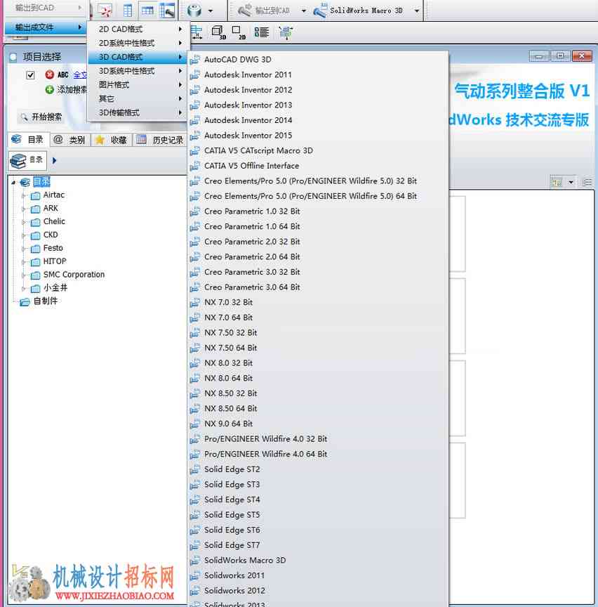The width and height of the screenshot is (598, 607).
Task: Open SolidWorks Macro 3D dropdown arrow
Action: [x=417, y=11]
